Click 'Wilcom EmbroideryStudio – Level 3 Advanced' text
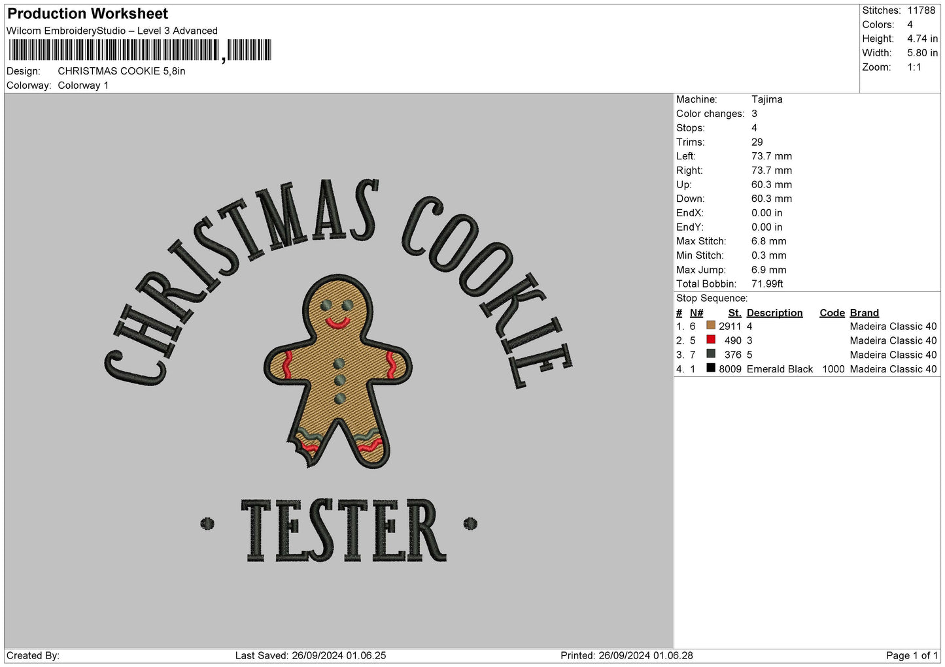Screen dimensions: 945x667 coord(112,31)
